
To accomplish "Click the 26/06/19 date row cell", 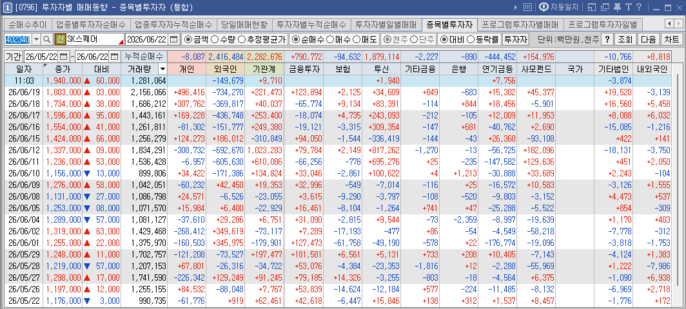I will coord(24,92).
